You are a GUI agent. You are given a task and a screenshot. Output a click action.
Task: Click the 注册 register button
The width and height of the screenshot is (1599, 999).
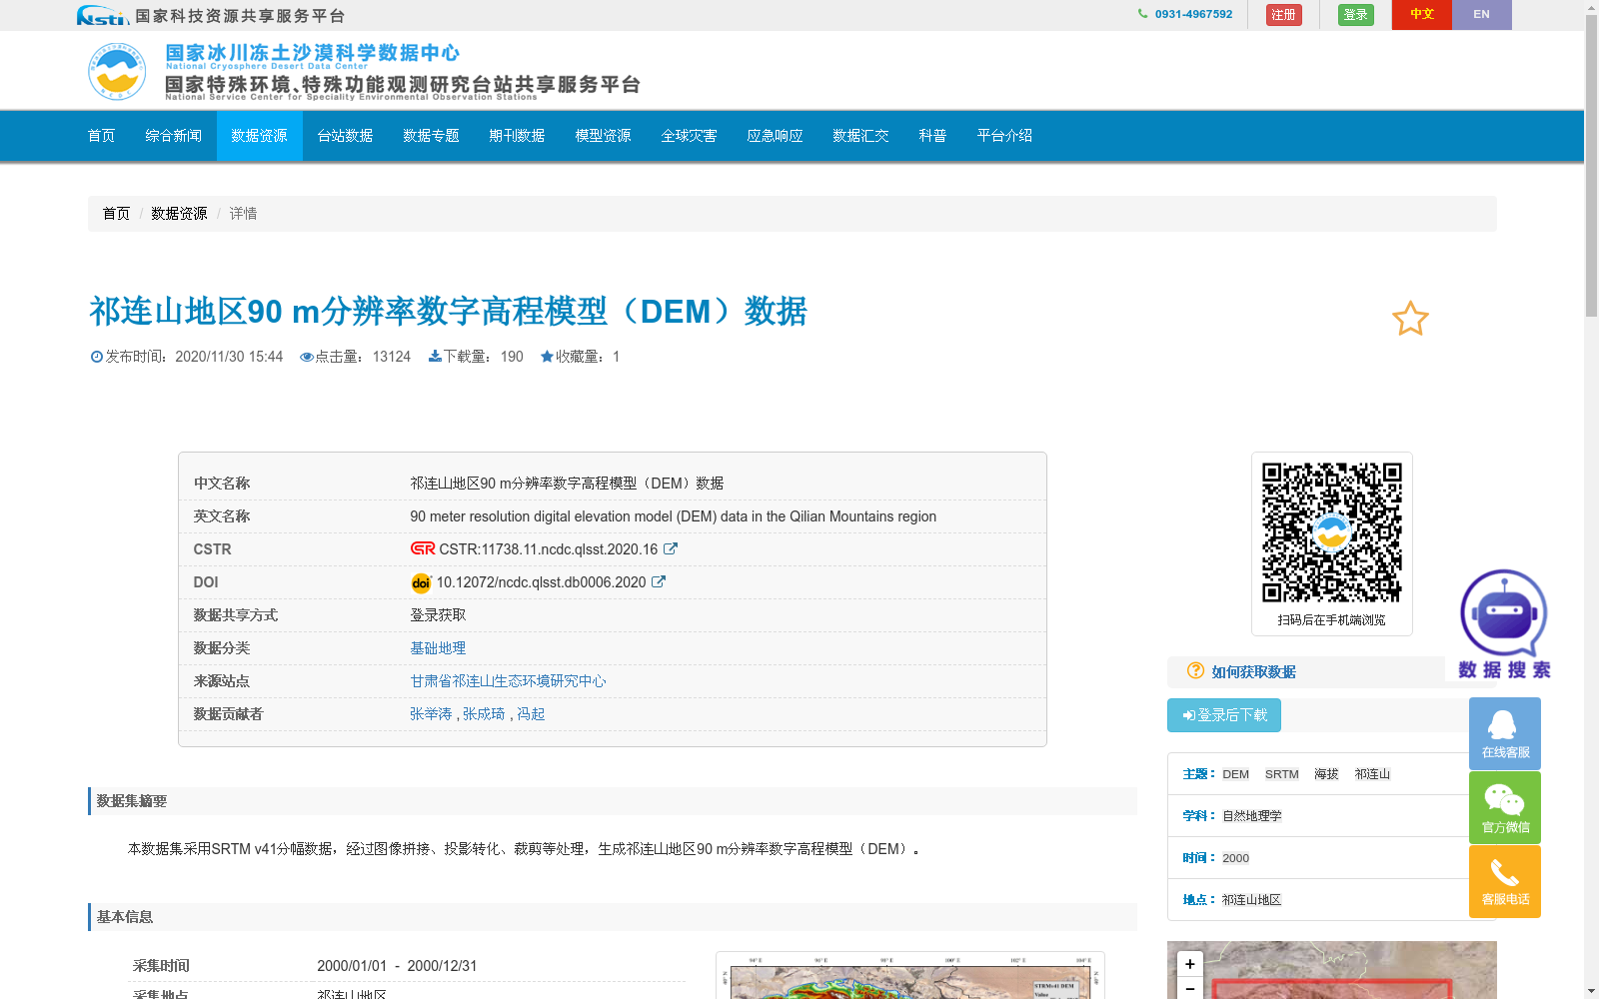[1283, 15]
